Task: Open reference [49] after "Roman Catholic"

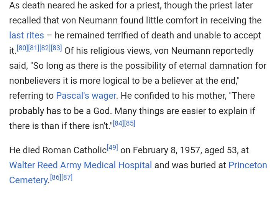Action: (x=112, y=148)
